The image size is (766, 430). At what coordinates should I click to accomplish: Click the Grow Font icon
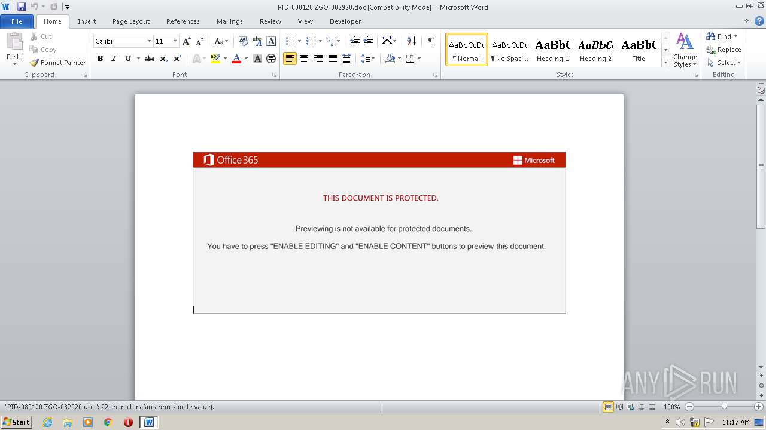[187, 41]
